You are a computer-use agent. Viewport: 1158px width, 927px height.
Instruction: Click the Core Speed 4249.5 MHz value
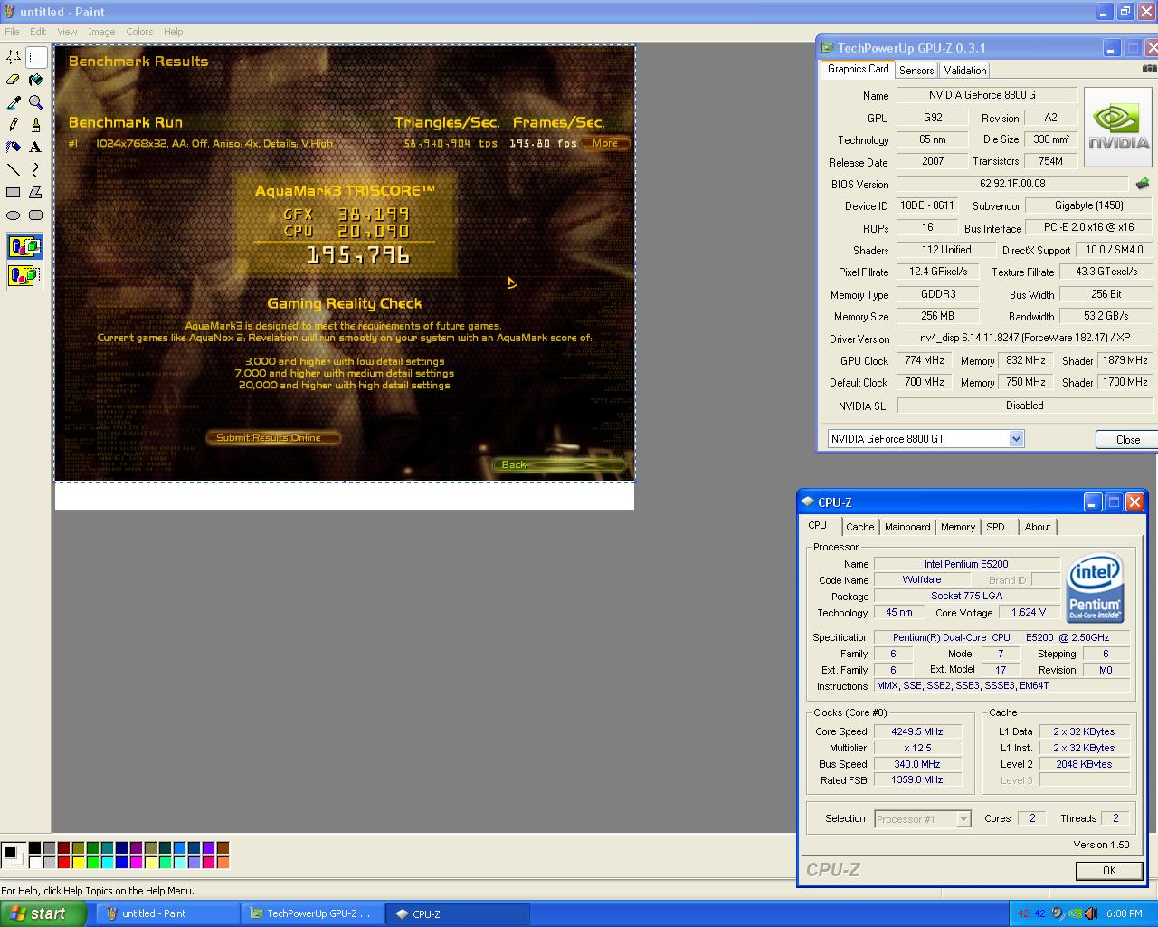(x=916, y=731)
